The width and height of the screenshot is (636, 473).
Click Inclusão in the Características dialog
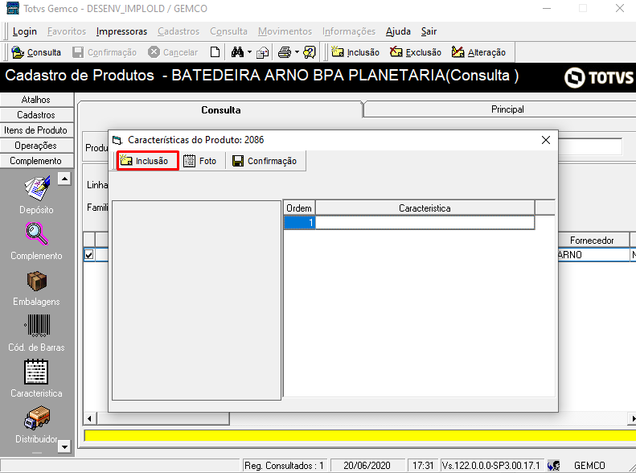coord(148,161)
